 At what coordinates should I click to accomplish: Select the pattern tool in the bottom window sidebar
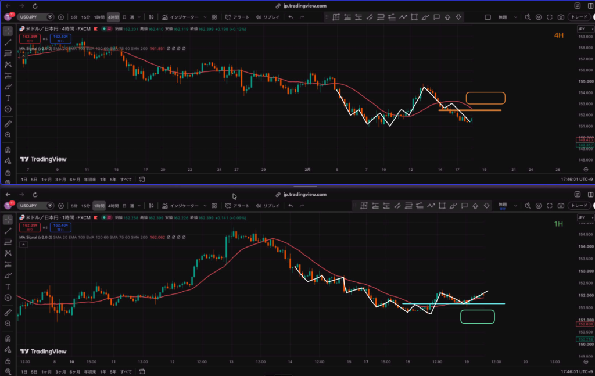click(x=8, y=253)
